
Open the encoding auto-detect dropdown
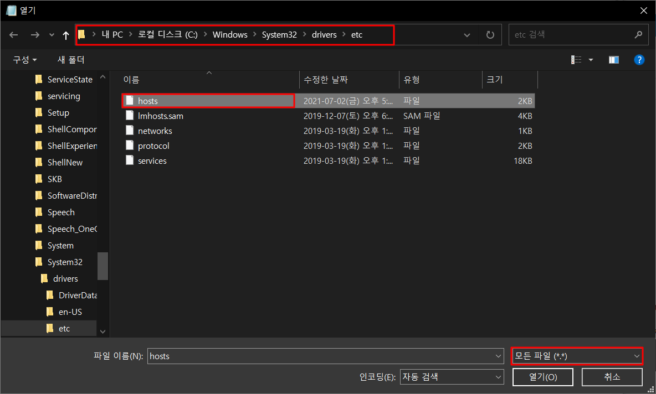coord(498,377)
